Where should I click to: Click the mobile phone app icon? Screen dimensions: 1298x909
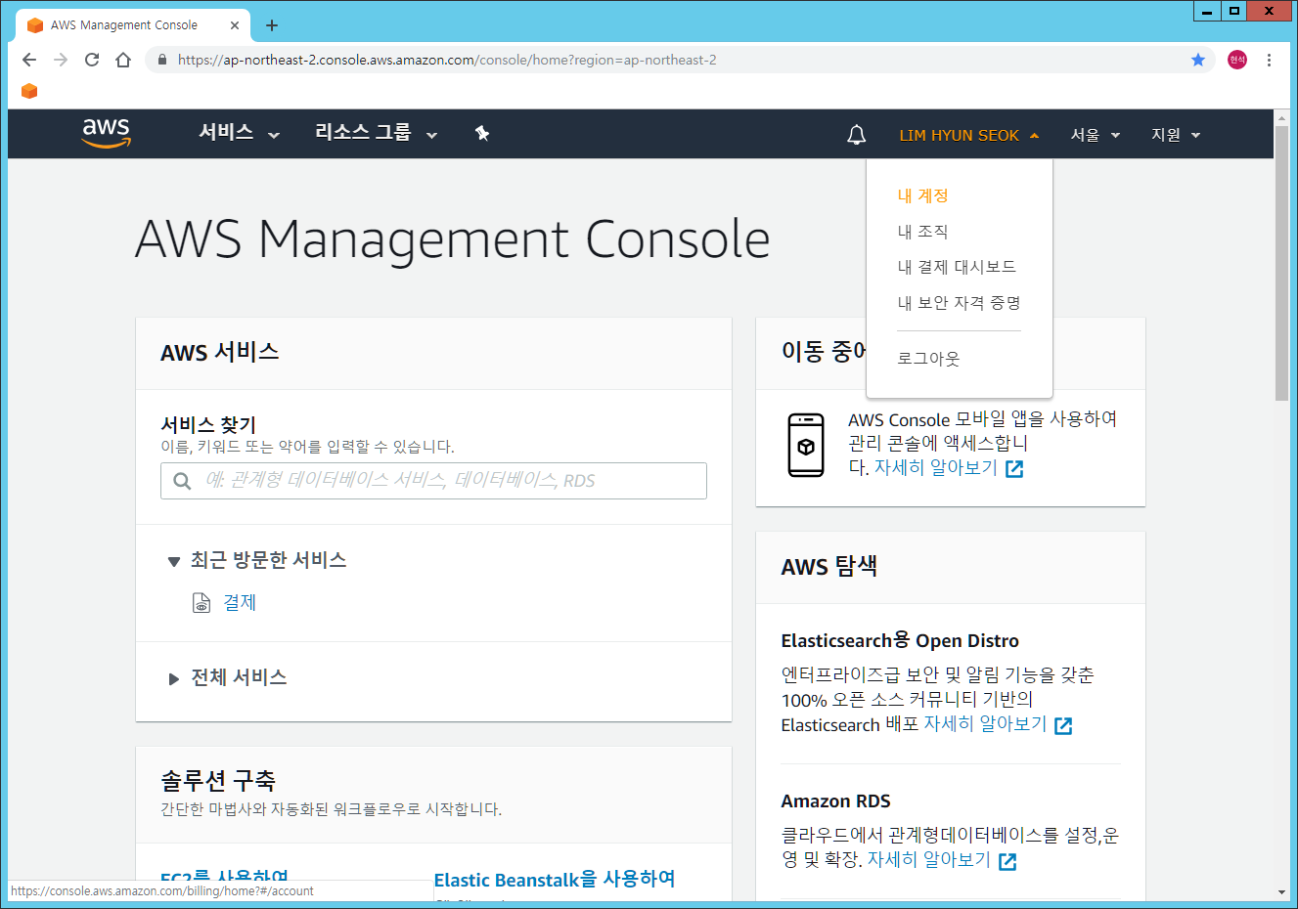(x=806, y=445)
